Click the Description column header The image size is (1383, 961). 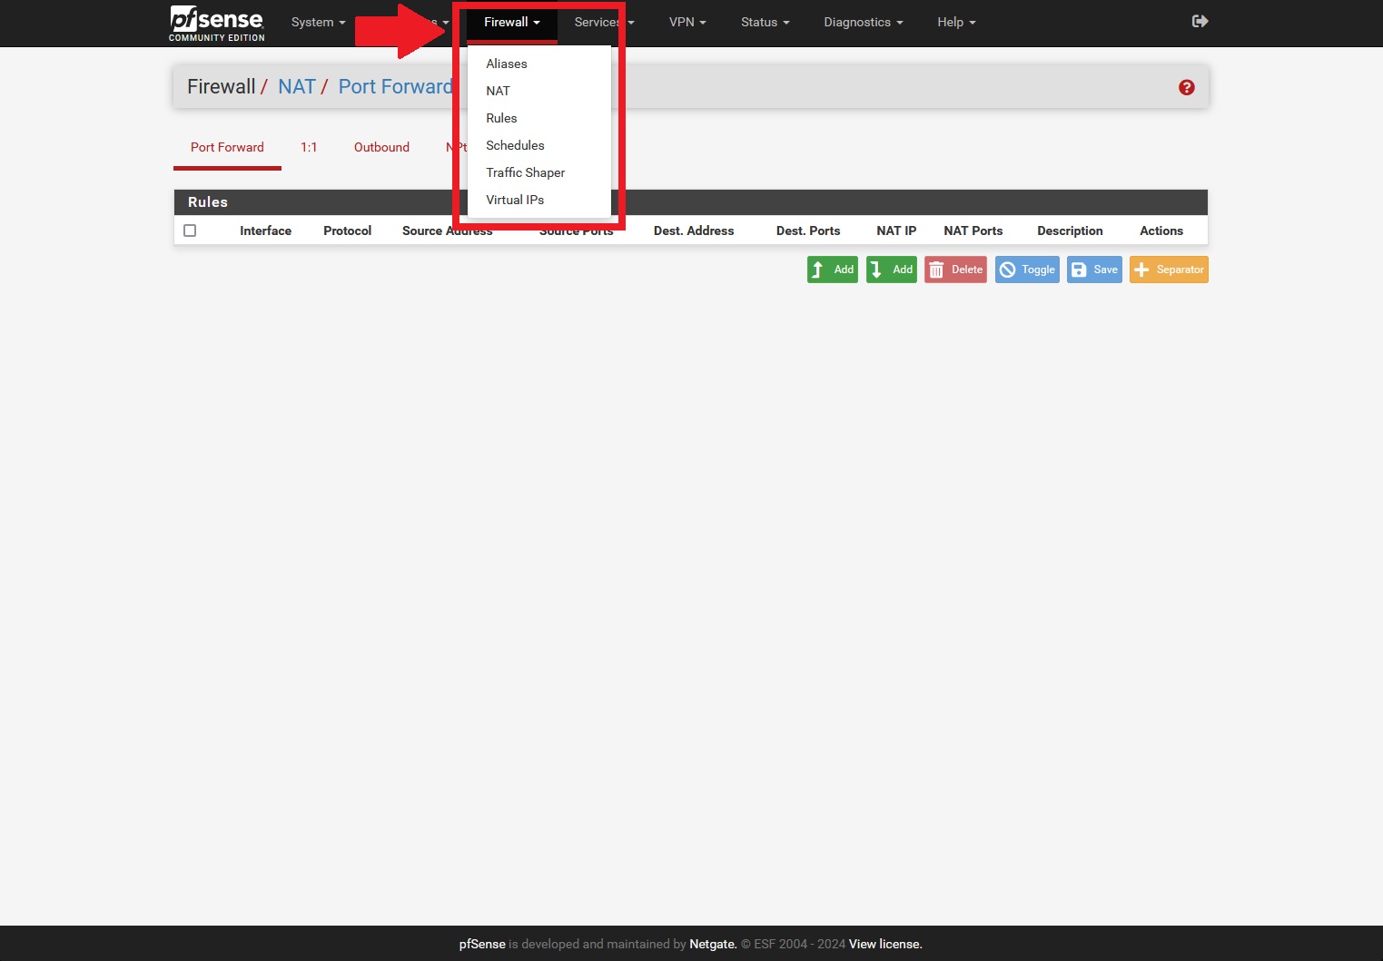[x=1070, y=230]
